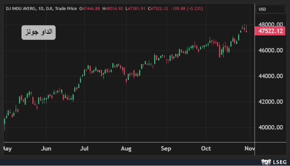Viewport: 290px width, 166px height.
Task: Open the USD currency selector
Action: coord(270,9)
